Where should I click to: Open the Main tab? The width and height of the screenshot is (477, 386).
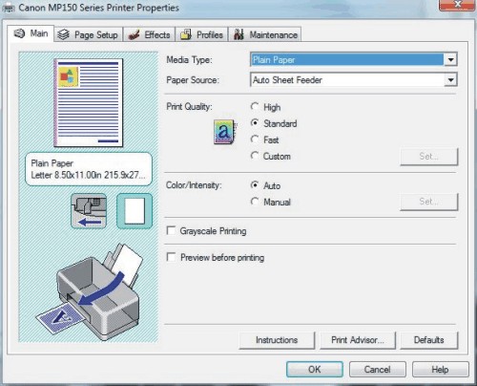(31, 33)
